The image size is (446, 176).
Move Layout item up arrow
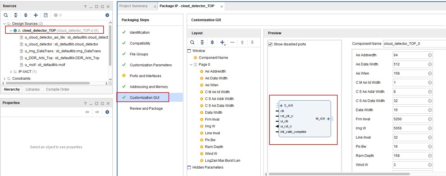(x=242, y=42)
